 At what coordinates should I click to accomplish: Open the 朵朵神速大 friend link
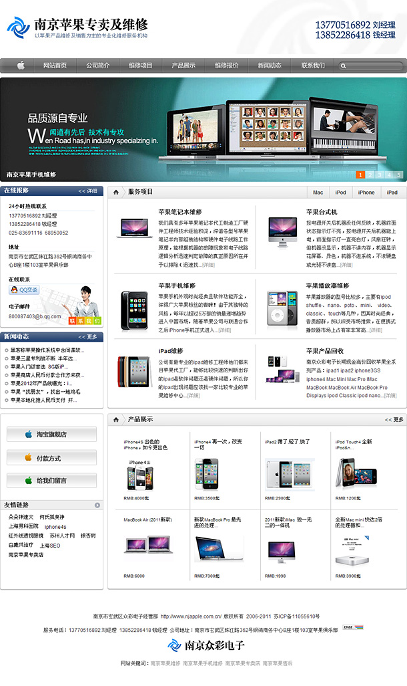pyautogui.click(x=21, y=517)
